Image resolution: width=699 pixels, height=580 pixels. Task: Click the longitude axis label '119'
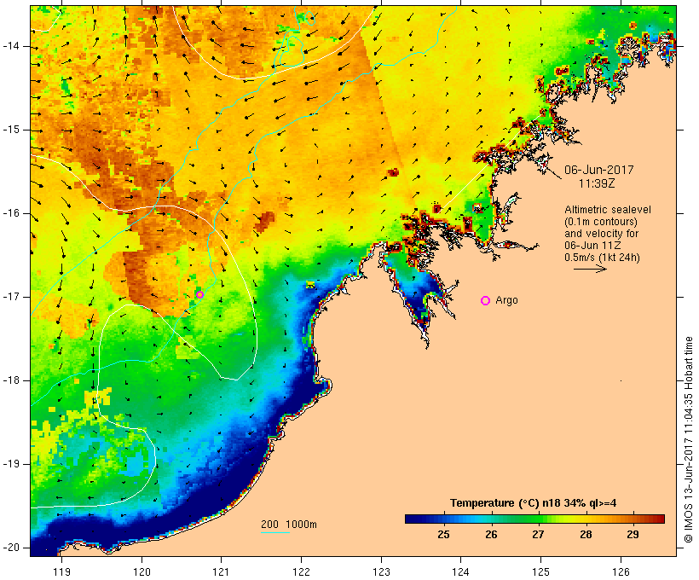pyautogui.click(x=61, y=571)
